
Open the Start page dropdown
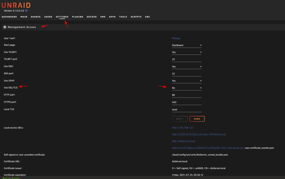187,45
